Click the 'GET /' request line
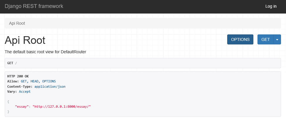The image size is (286, 123). [12, 63]
